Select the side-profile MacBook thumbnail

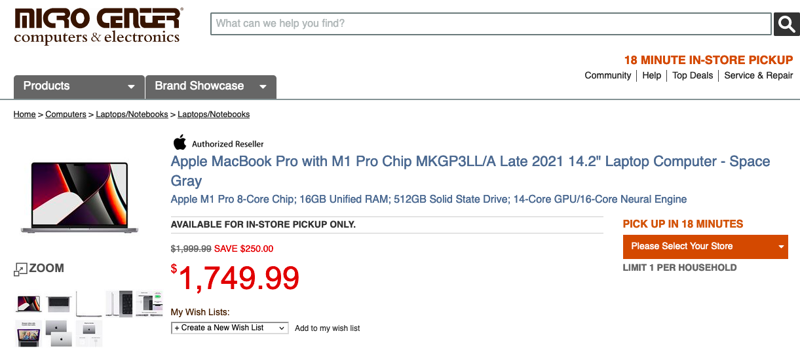tap(89, 304)
